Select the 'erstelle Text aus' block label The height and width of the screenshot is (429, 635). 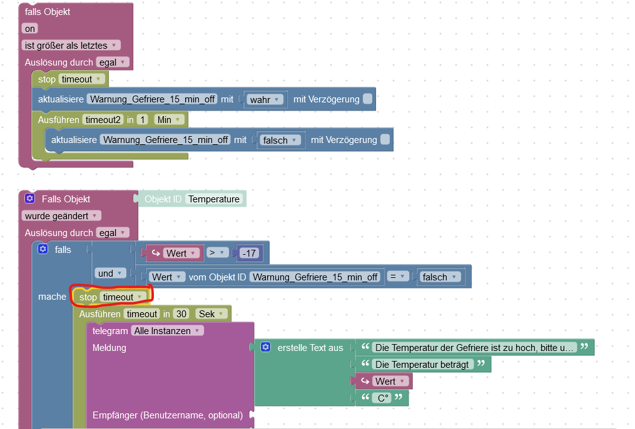point(310,348)
